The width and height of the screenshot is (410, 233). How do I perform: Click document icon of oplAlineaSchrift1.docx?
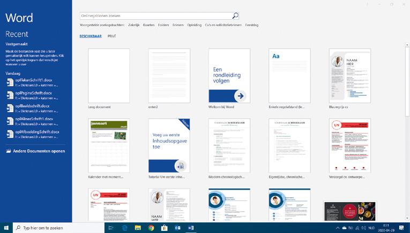tap(10, 121)
